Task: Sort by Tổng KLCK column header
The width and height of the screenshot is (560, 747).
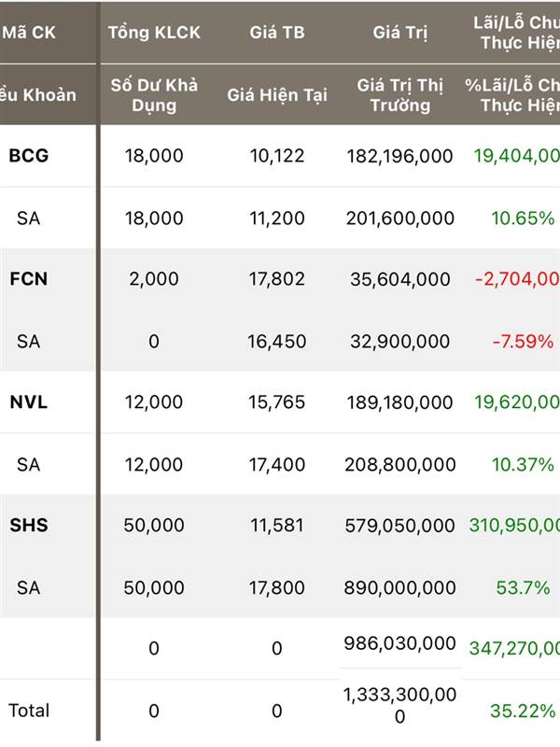Action: coord(154,33)
